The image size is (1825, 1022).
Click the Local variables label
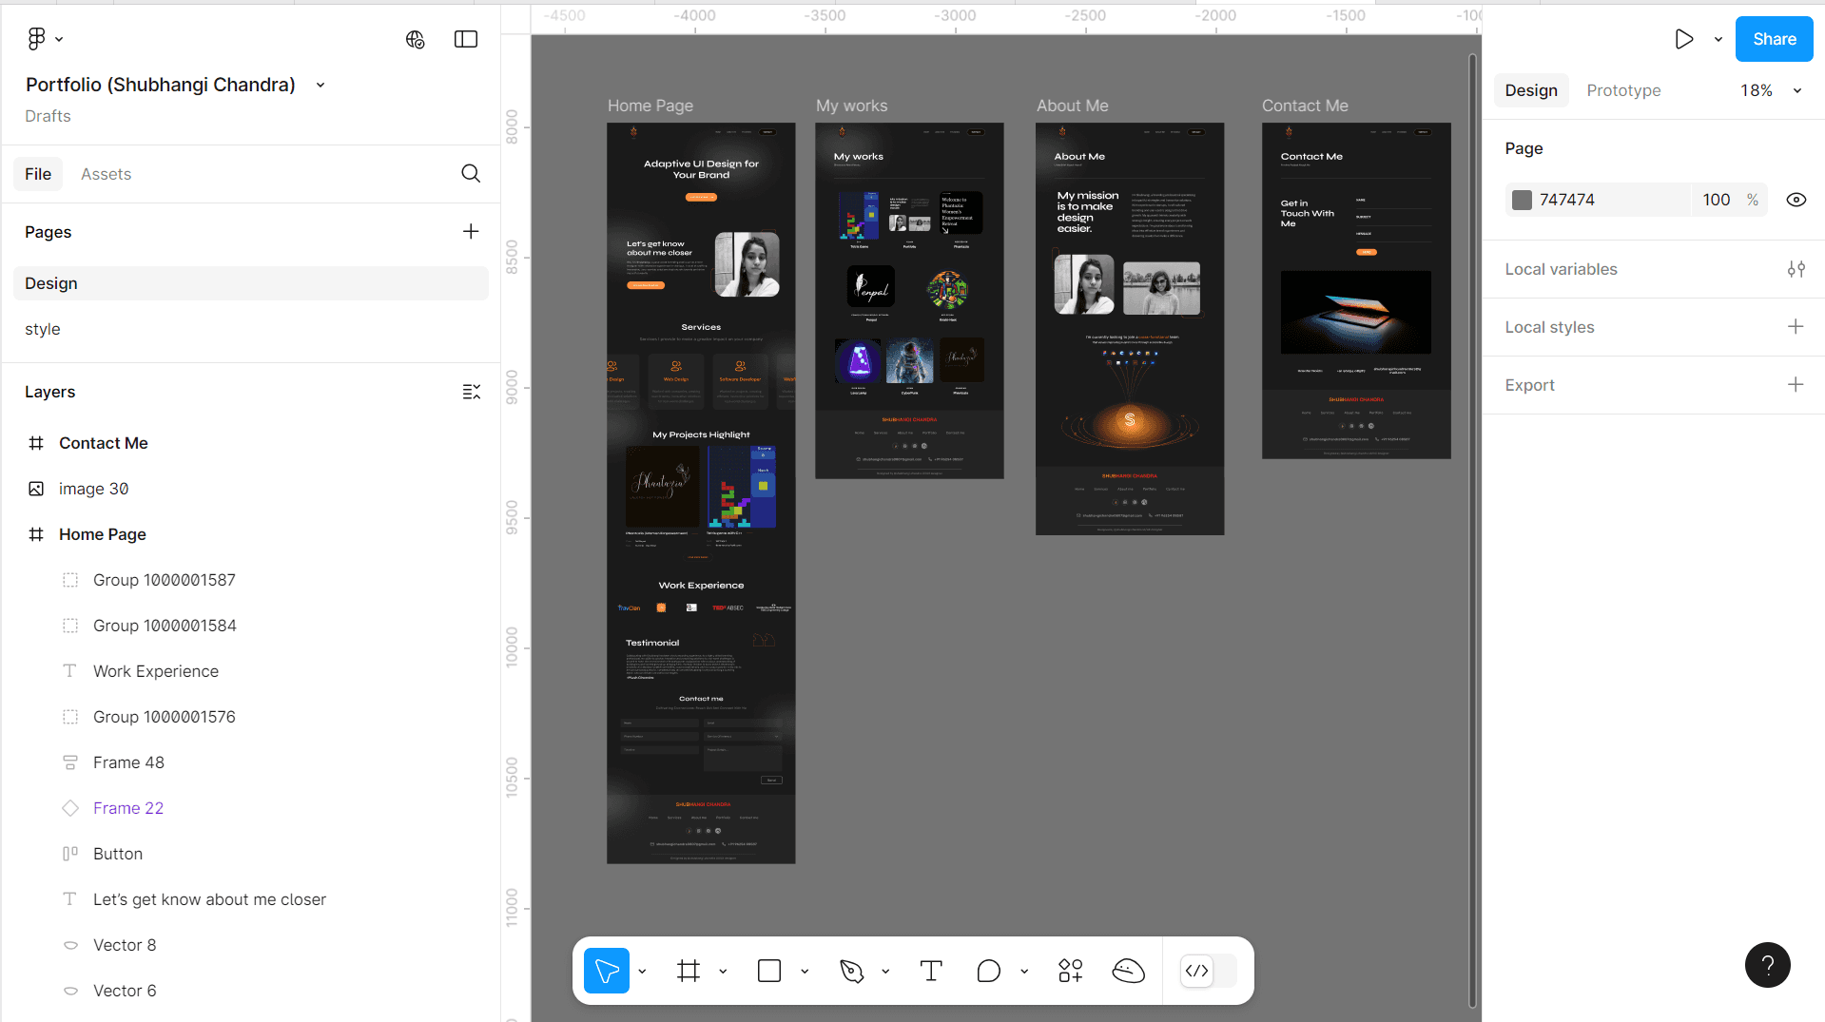tap(1561, 269)
